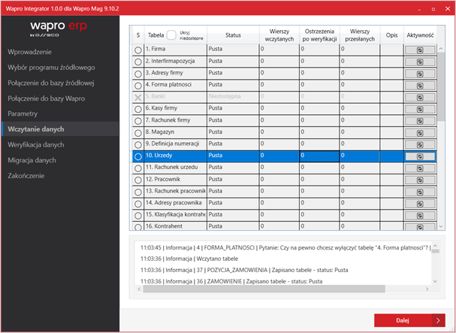Select the radio circle for 2. Interfirmapozycja

pos(137,61)
